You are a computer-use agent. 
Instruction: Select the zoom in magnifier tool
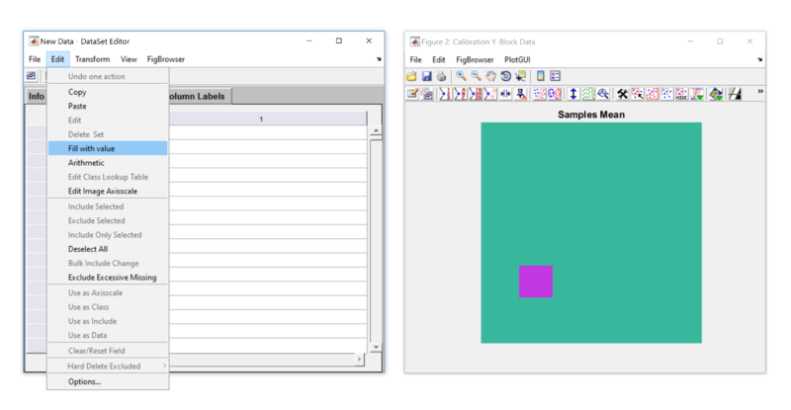pyautogui.click(x=461, y=76)
